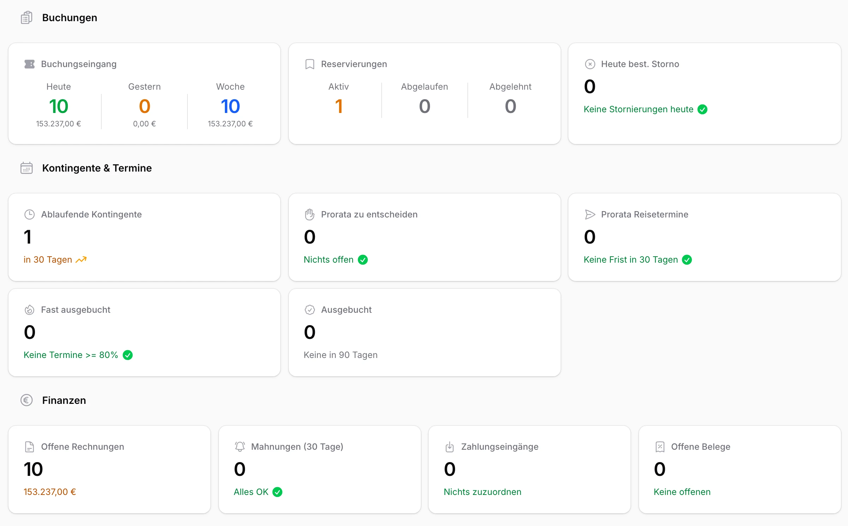Click green checkmark beside 'Keine Frist in 30 Tagen'
The image size is (848, 526).
point(687,260)
